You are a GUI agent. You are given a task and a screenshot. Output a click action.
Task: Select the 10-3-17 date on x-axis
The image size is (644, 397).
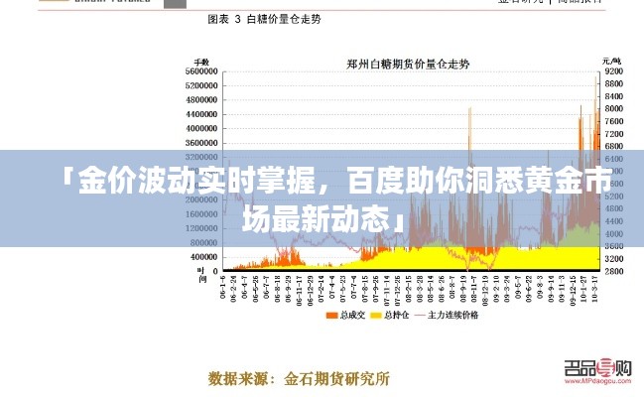pyautogui.click(x=595, y=289)
